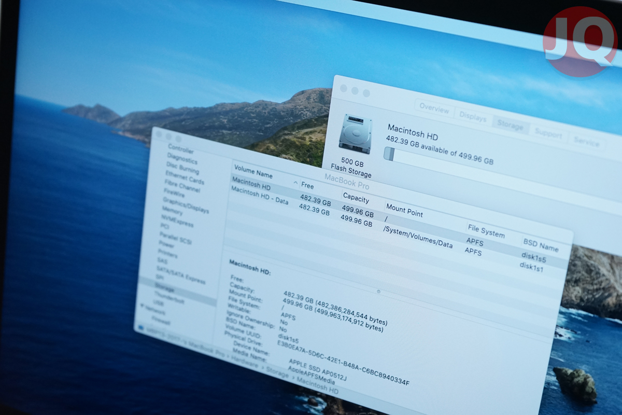This screenshot has width=622, height=415.
Task: Show Parallel SCSI information
Action: (x=176, y=238)
